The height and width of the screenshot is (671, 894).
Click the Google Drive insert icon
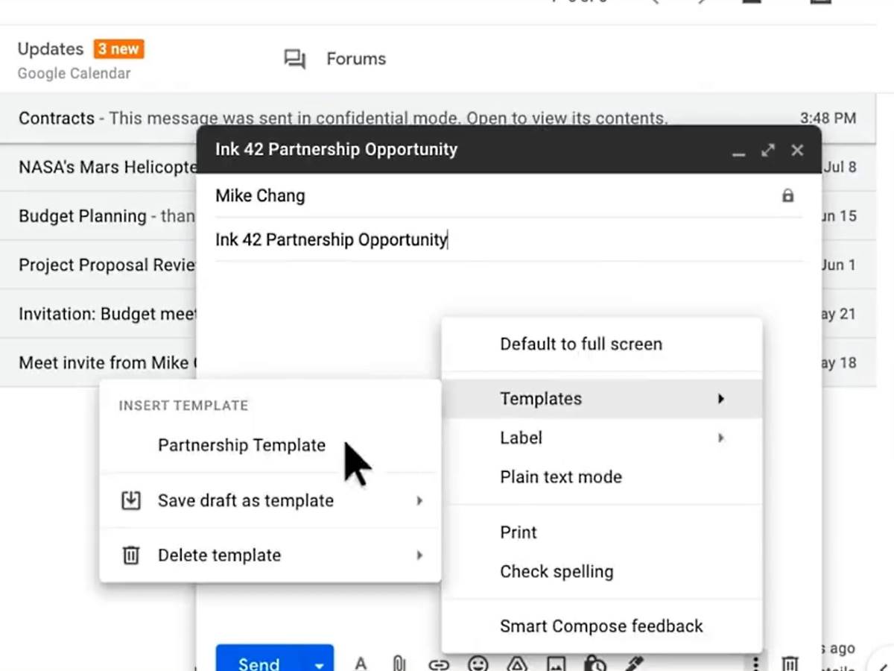click(517, 664)
